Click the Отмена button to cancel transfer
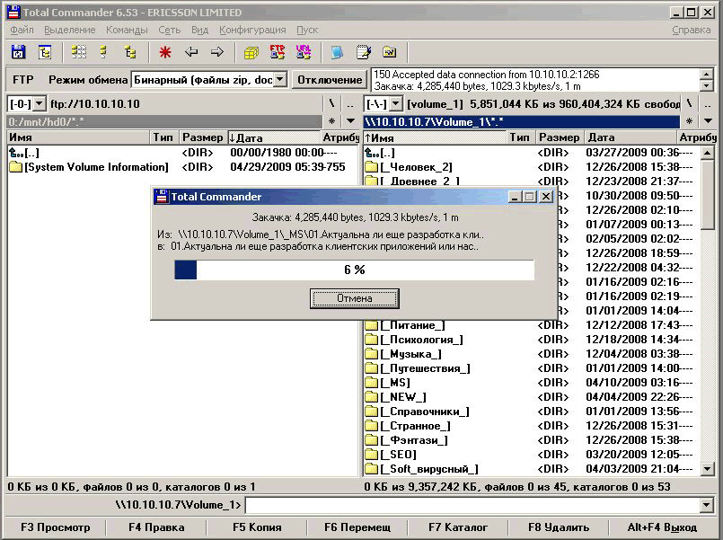Image resolution: width=723 pixels, height=540 pixels. pos(354,298)
